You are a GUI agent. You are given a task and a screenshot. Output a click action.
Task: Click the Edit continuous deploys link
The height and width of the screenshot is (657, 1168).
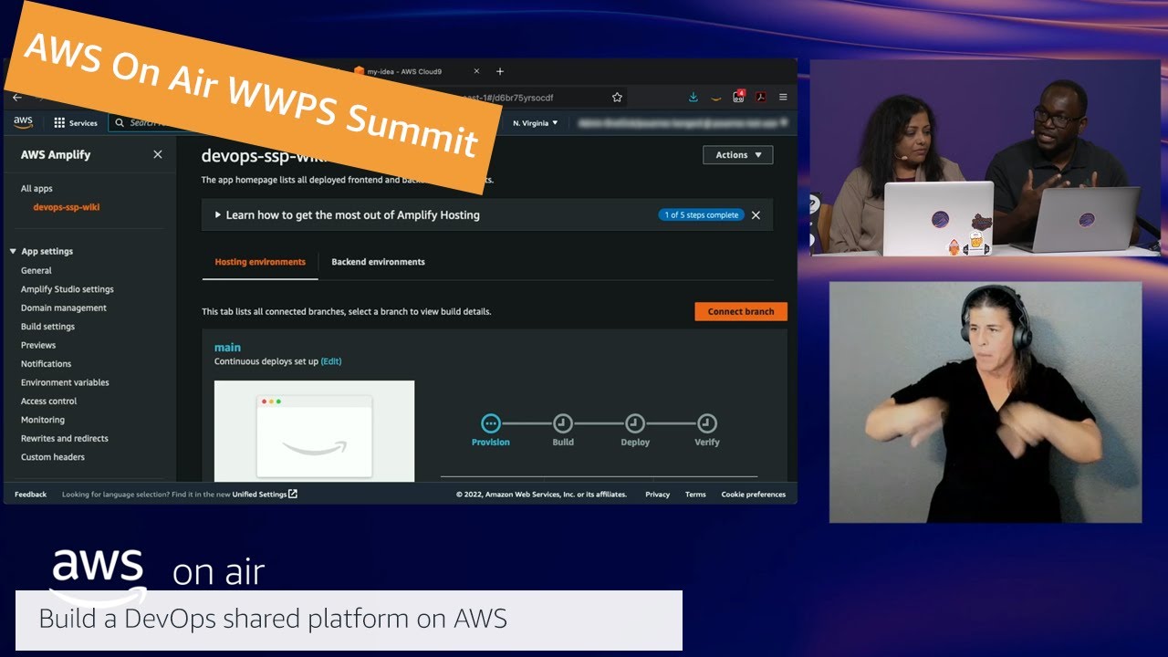(x=331, y=361)
